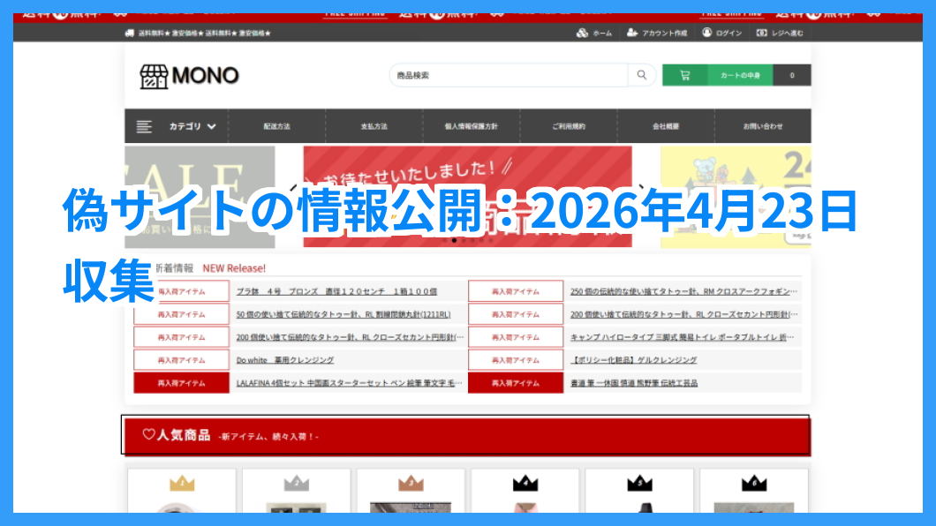Open the 配送方法 menu item

276,126
